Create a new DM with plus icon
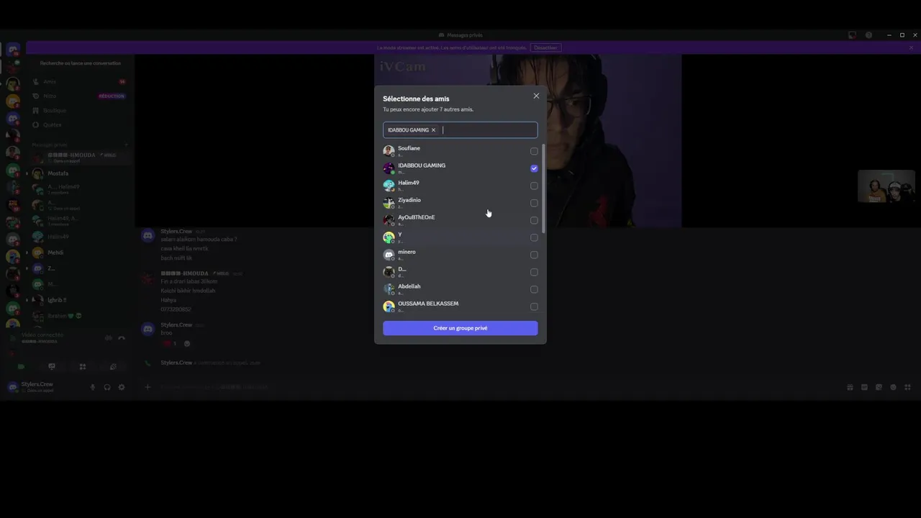Viewport: 921px width, 518px height. [126, 145]
